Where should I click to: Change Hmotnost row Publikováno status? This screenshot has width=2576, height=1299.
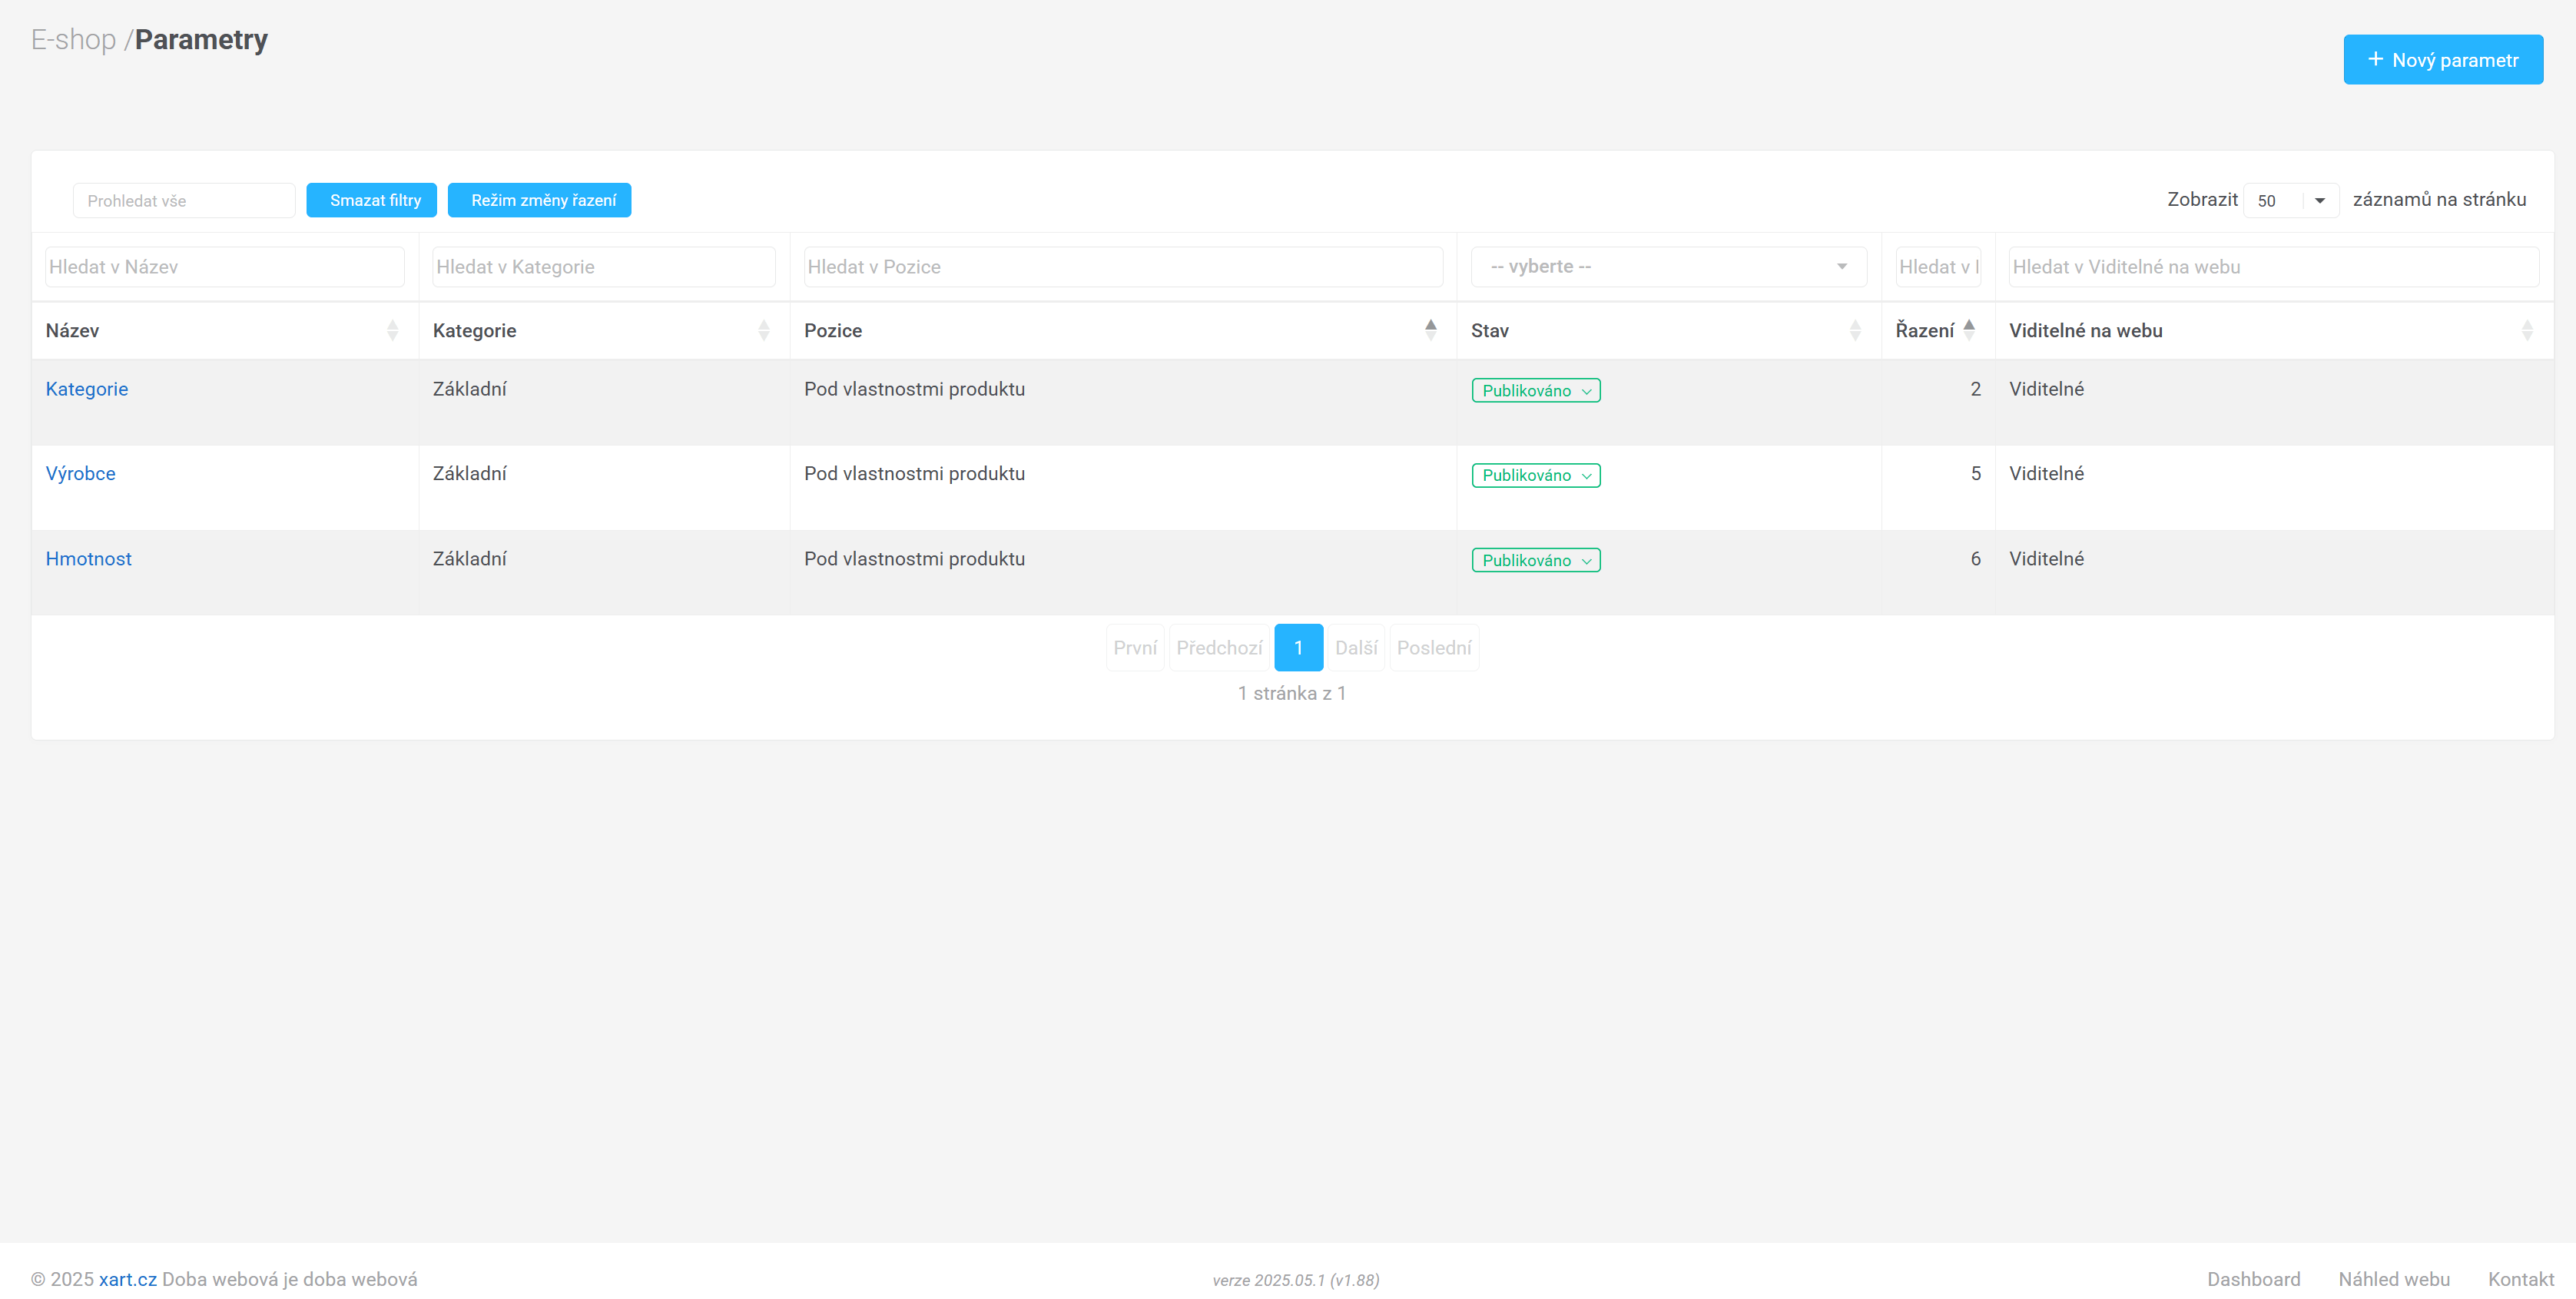point(1535,560)
